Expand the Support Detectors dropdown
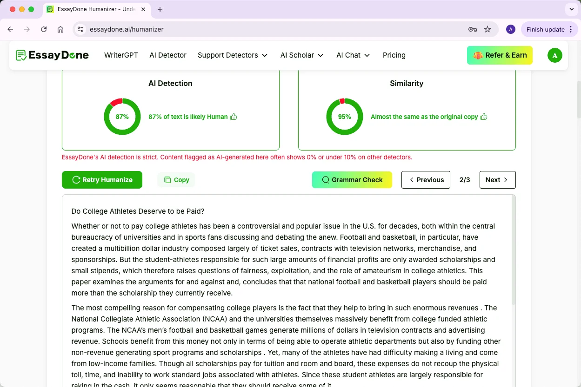581x387 pixels. 233,55
